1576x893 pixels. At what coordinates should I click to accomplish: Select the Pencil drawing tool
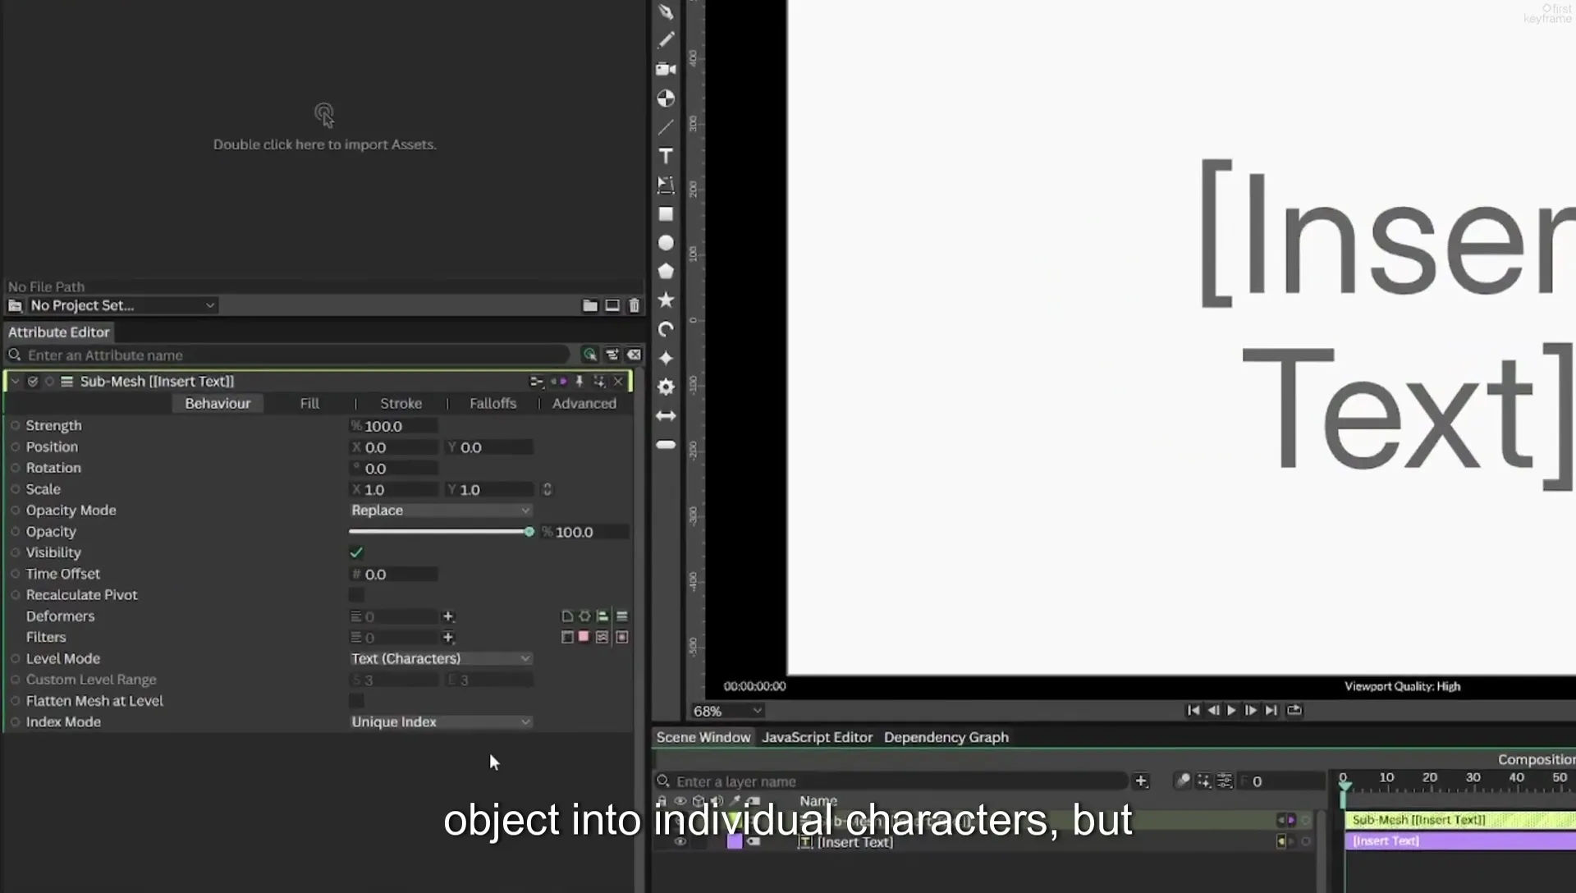click(666, 39)
